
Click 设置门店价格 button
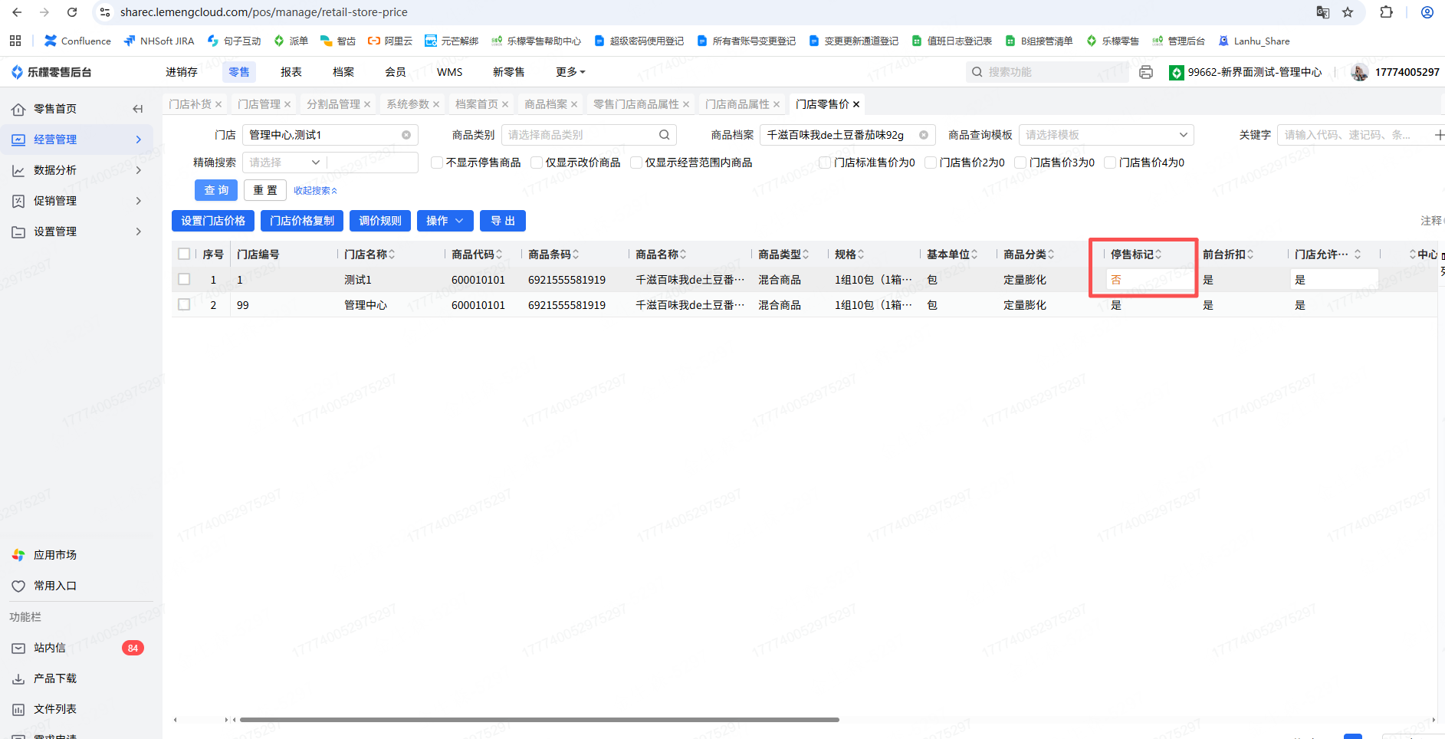pyautogui.click(x=213, y=221)
